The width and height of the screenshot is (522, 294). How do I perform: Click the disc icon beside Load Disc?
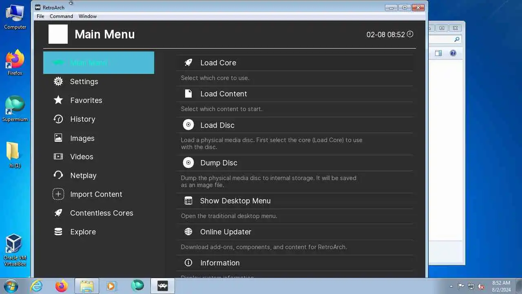point(188,125)
